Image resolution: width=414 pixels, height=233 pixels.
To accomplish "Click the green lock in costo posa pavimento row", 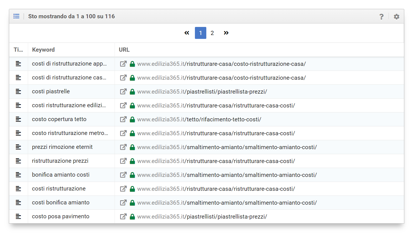I will (x=132, y=217).
